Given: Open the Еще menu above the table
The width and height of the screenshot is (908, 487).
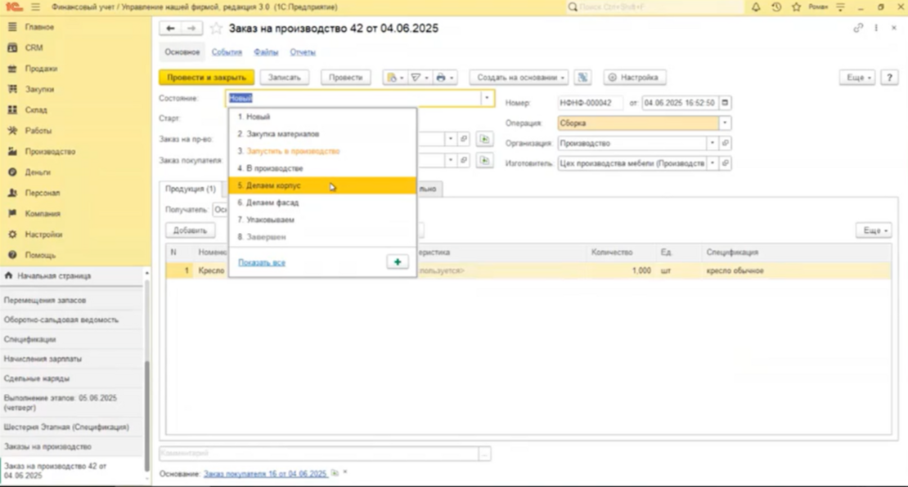Looking at the screenshot, I should (874, 230).
